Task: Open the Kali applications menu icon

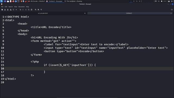Action: (1, 1)
